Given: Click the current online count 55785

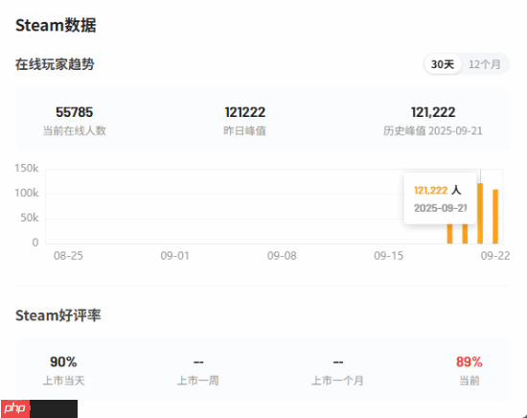Looking at the screenshot, I should pos(75,112).
